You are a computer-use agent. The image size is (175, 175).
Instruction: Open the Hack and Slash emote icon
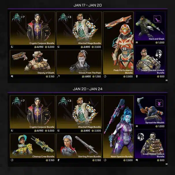tap(157, 19)
